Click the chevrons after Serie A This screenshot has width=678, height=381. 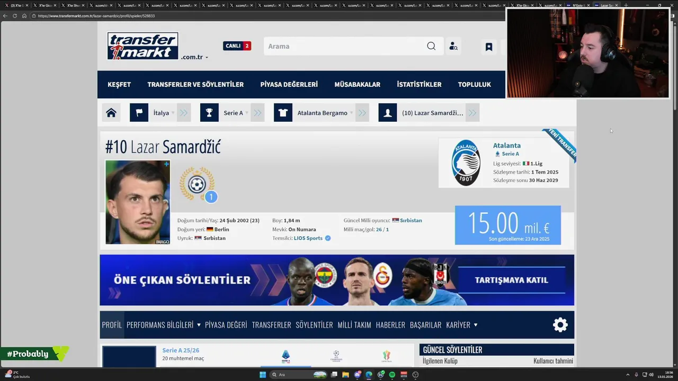257,113
